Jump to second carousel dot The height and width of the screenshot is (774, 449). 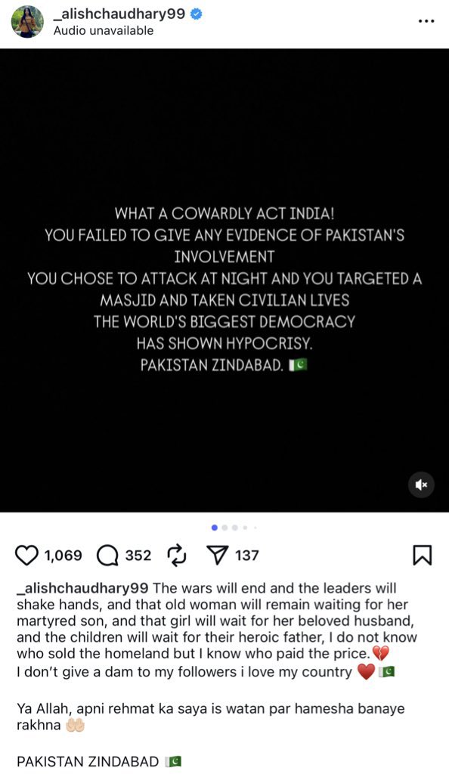coord(224,528)
